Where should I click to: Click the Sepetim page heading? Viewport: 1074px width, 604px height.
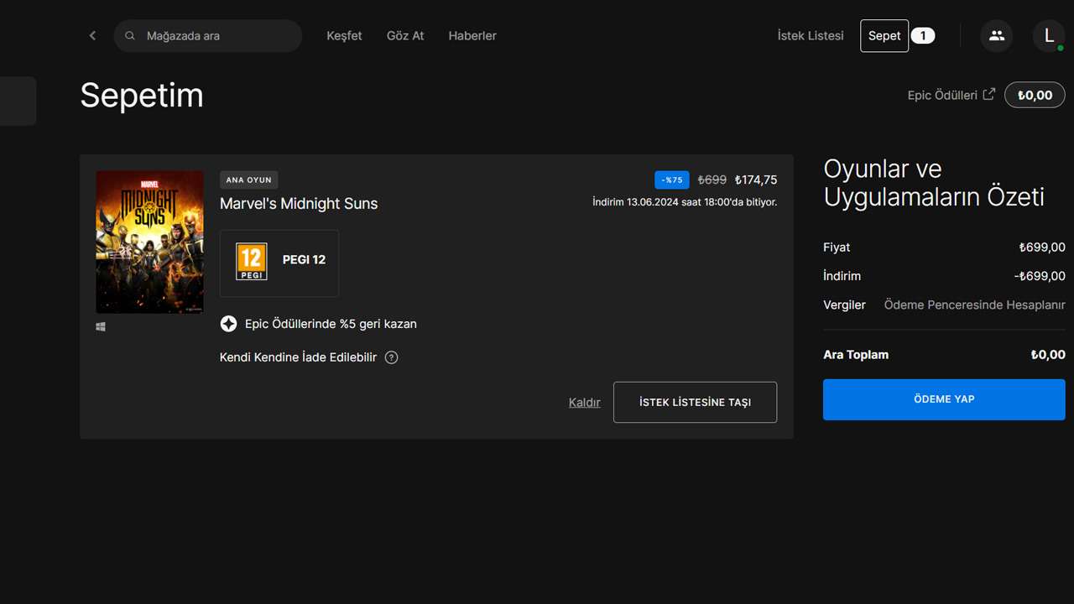[142, 96]
